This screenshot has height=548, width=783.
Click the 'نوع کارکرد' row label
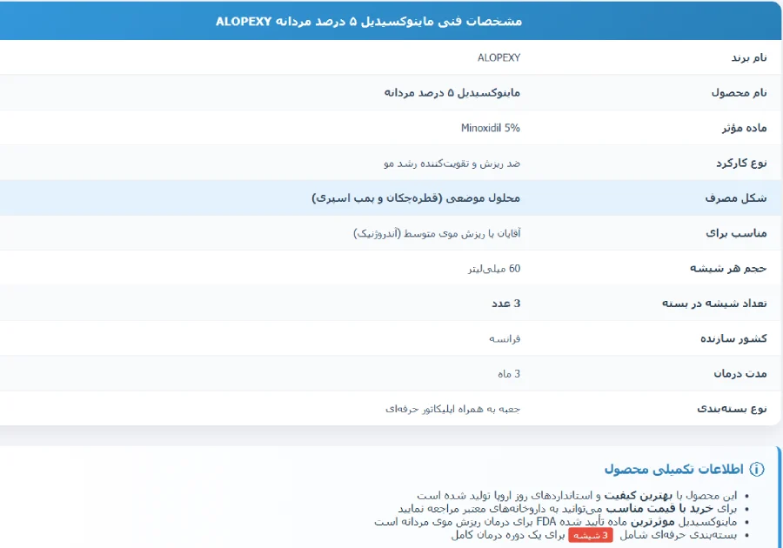pyautogui.click(x=741, y=164)
